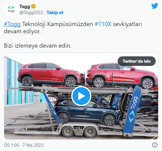Click the @Togg2022 handle
162x151 pixels.
(x=31, y=13)
